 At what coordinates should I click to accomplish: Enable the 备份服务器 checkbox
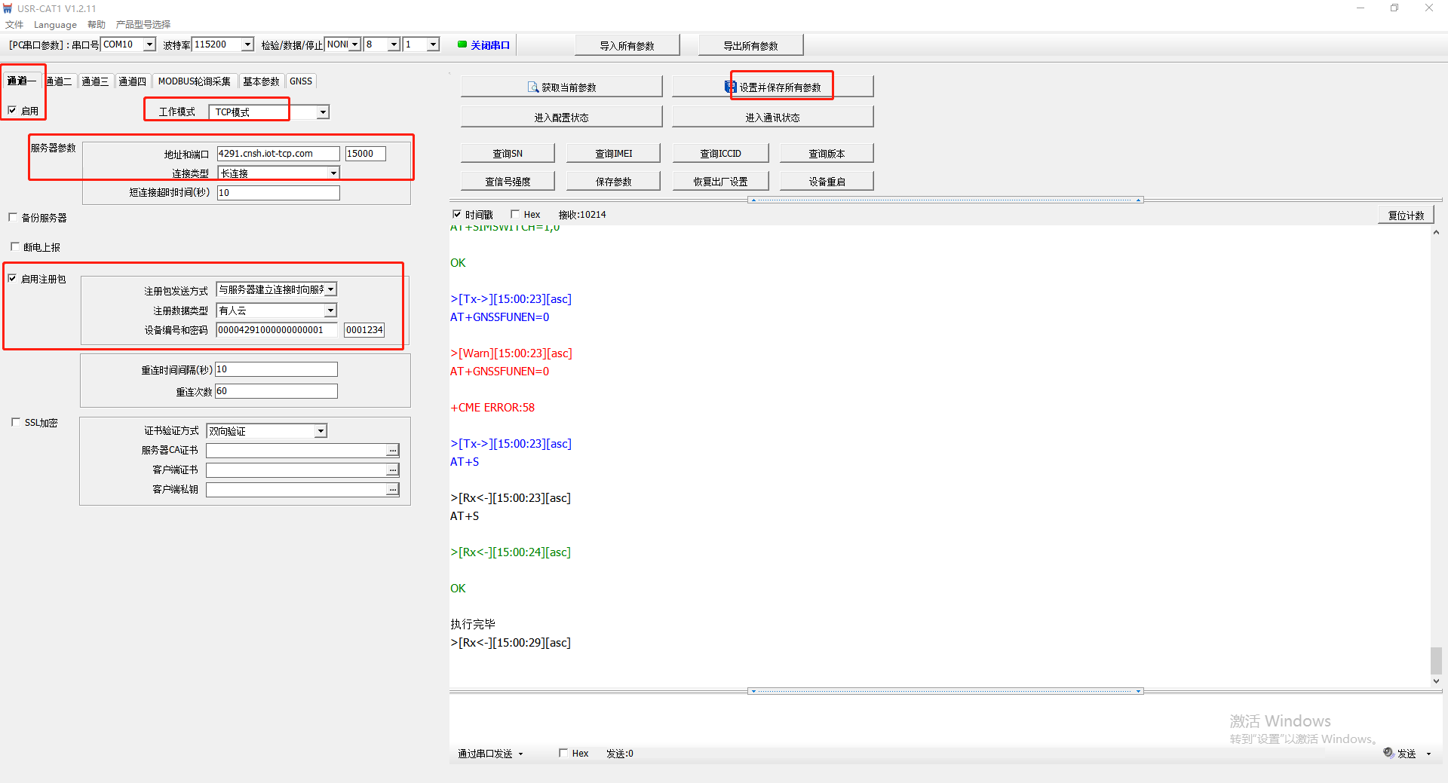pyautogui.click(x=13, y=218)
